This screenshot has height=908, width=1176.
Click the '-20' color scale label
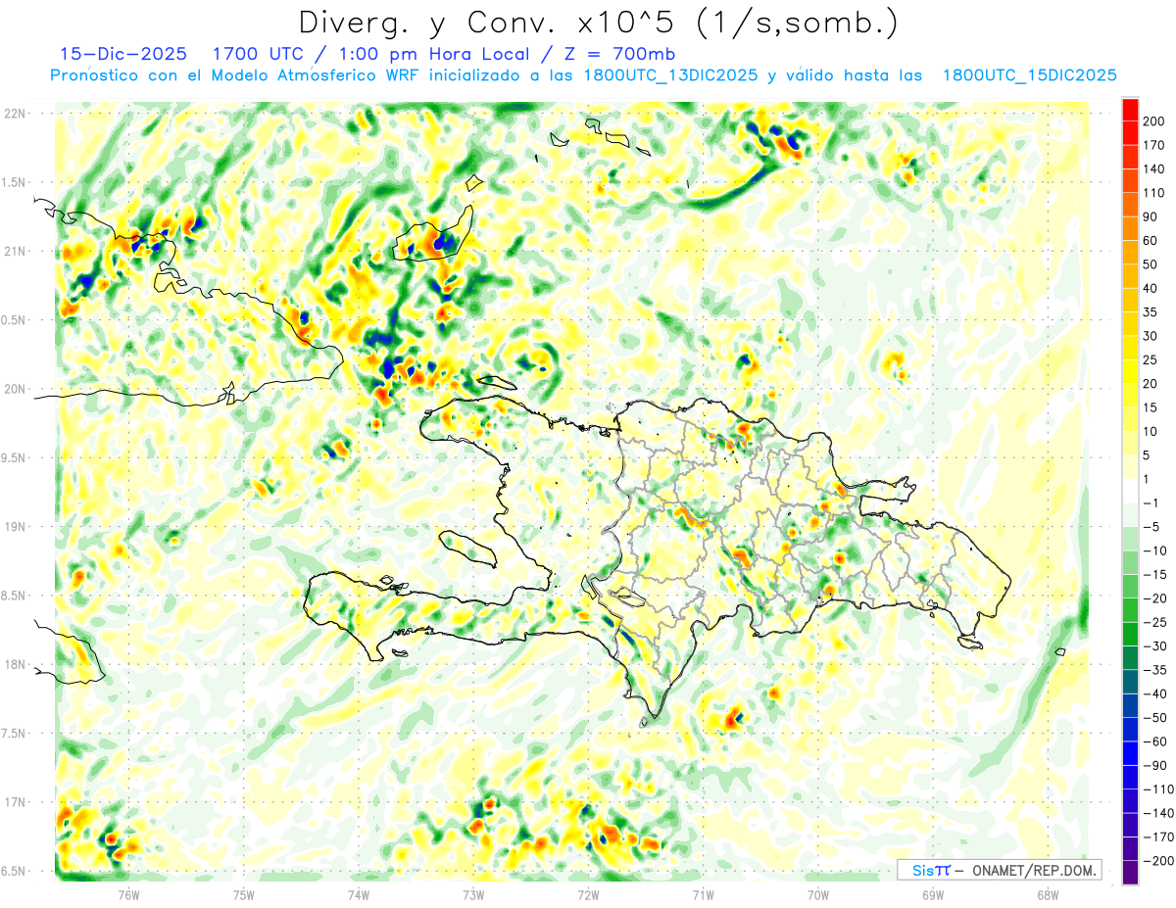coord(1157,598)
